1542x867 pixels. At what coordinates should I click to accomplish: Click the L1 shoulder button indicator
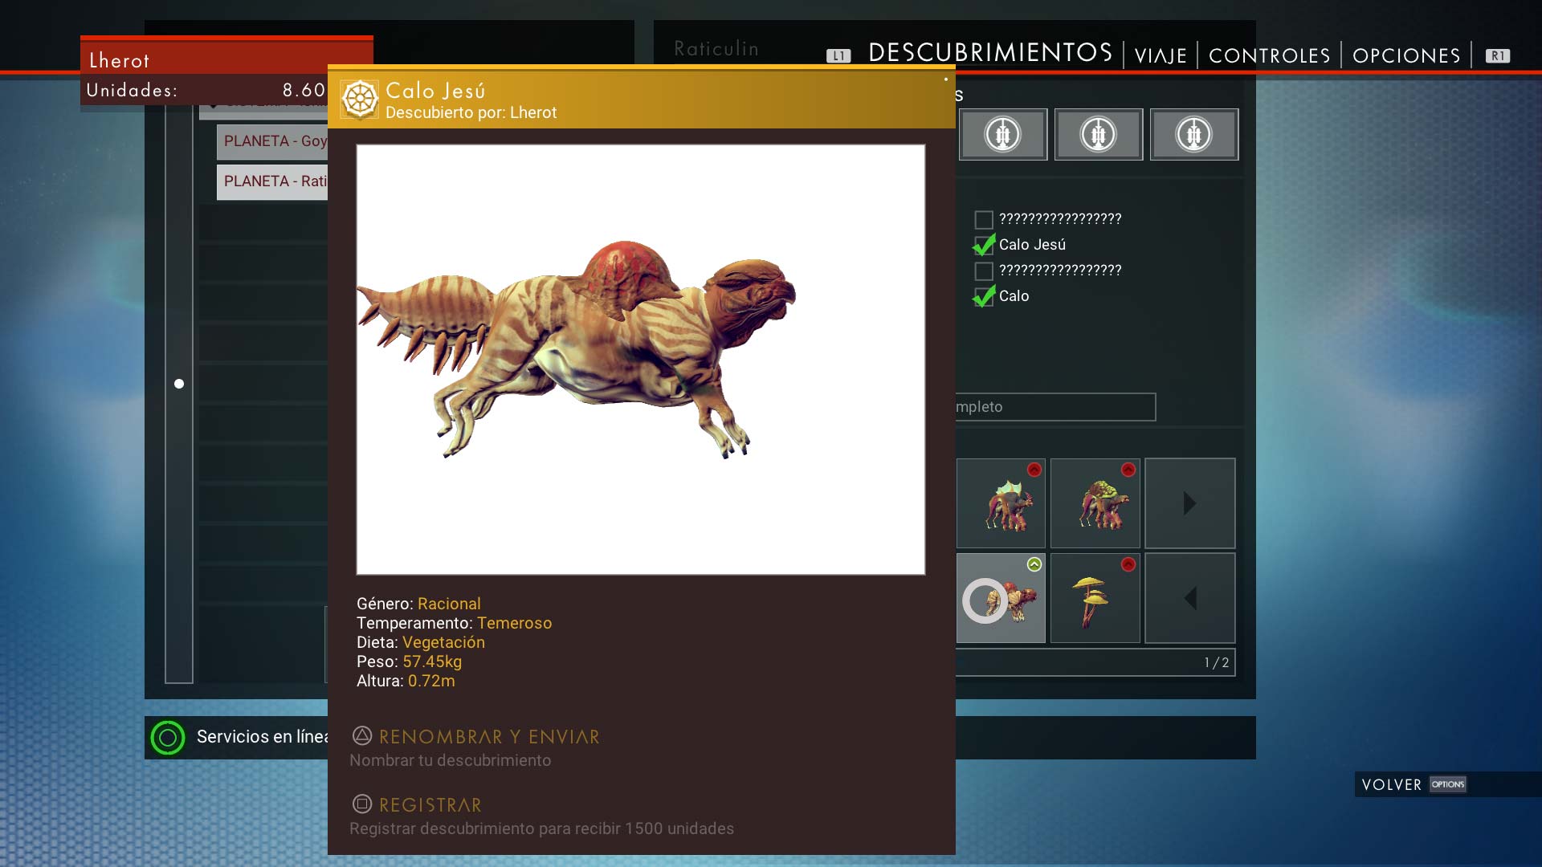838,56
